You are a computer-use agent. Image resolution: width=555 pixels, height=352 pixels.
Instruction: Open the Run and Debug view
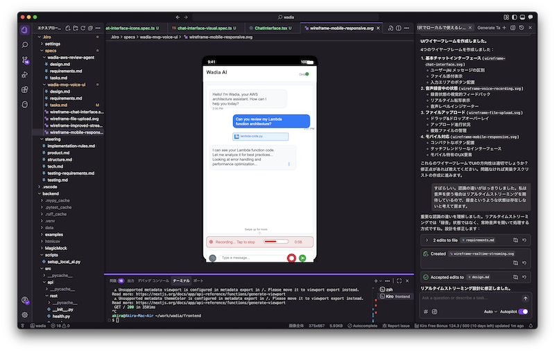(24, 75)
